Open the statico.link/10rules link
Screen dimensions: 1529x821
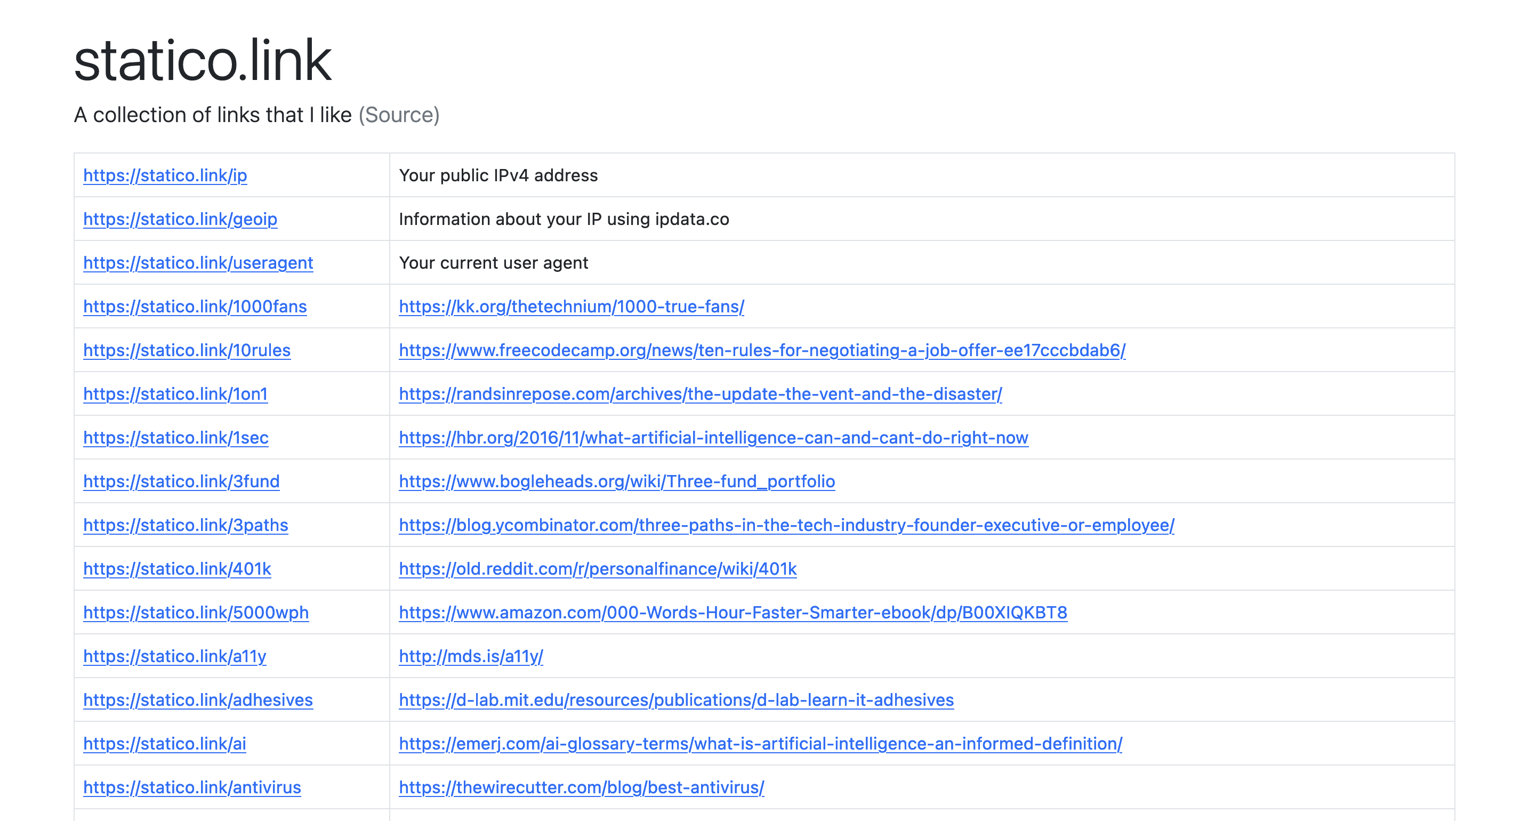point(187,350)
